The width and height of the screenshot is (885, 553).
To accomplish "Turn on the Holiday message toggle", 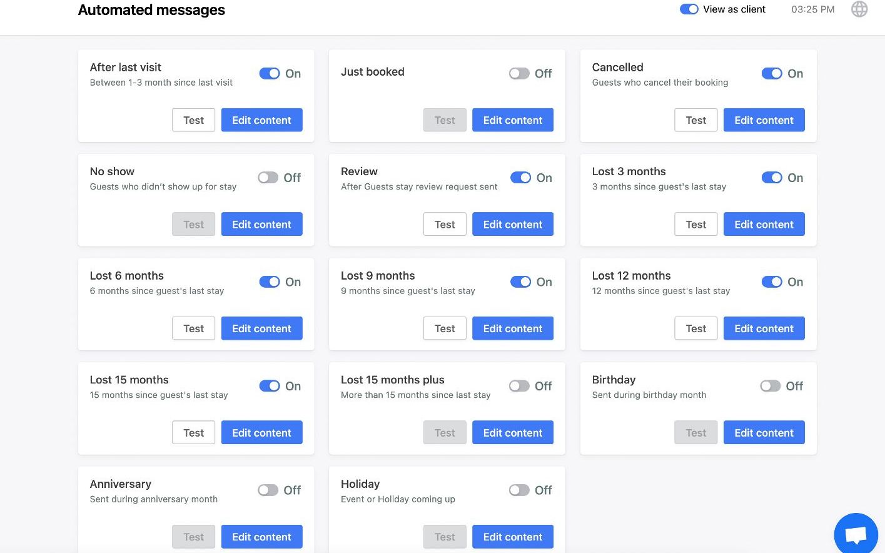I will click(519, 490).
